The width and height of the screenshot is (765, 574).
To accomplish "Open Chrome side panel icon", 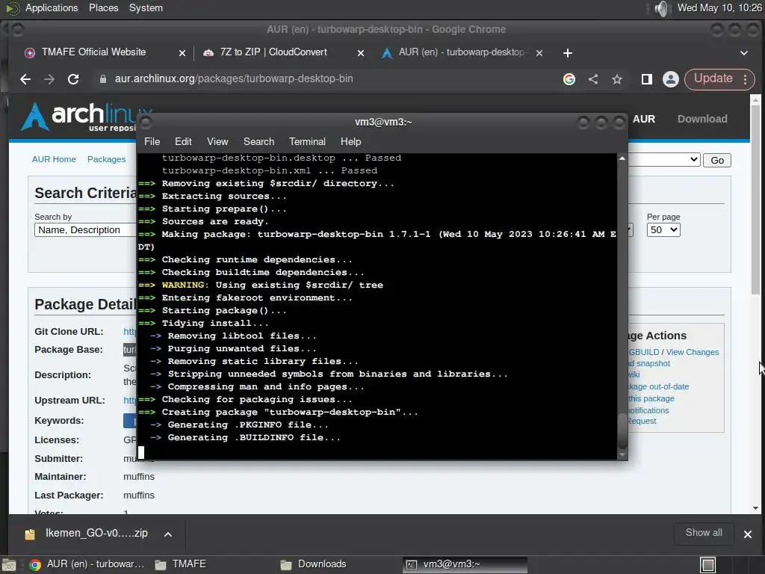I will pos(647,79).
